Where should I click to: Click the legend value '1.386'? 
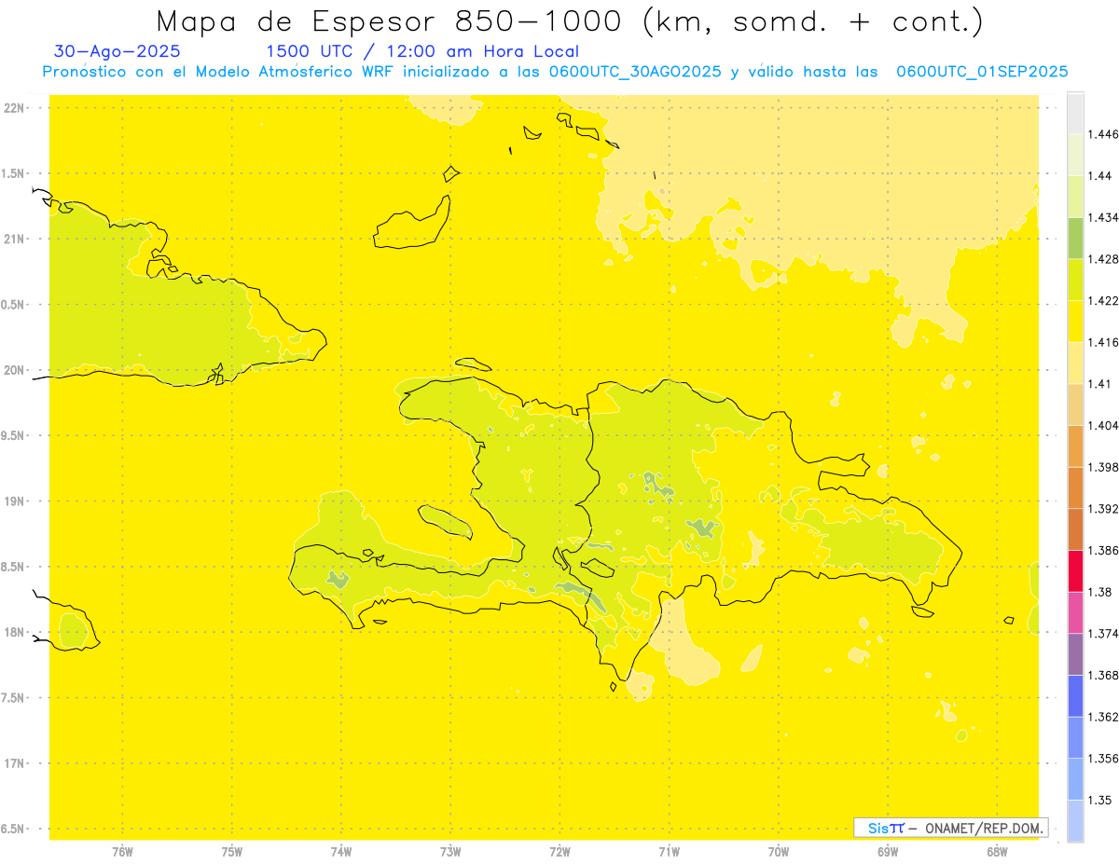tap(1103, 550)
